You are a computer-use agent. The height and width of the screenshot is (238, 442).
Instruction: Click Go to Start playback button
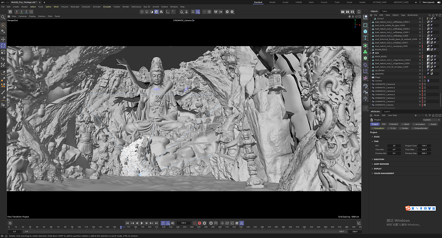127,223
